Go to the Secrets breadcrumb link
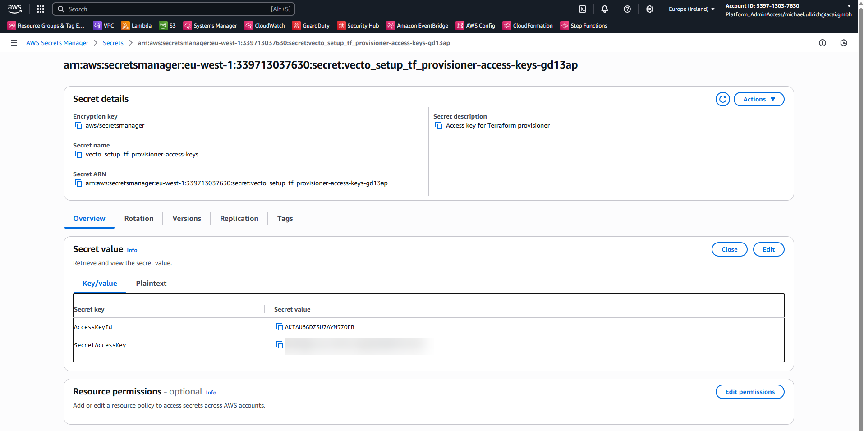The image size is (864, 431). pyautogui.click(x=113, y=43)
